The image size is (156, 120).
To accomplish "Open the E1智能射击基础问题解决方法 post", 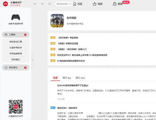I will (71, 61).
